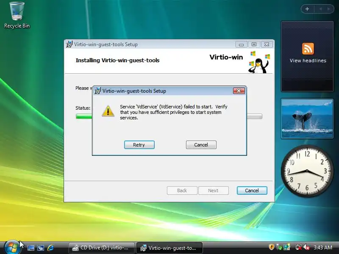Viewport: 339px width, 254px height.
Task: Click the RSS feed headlines icon
Action: pyautogui.click(x=308, y=49)
